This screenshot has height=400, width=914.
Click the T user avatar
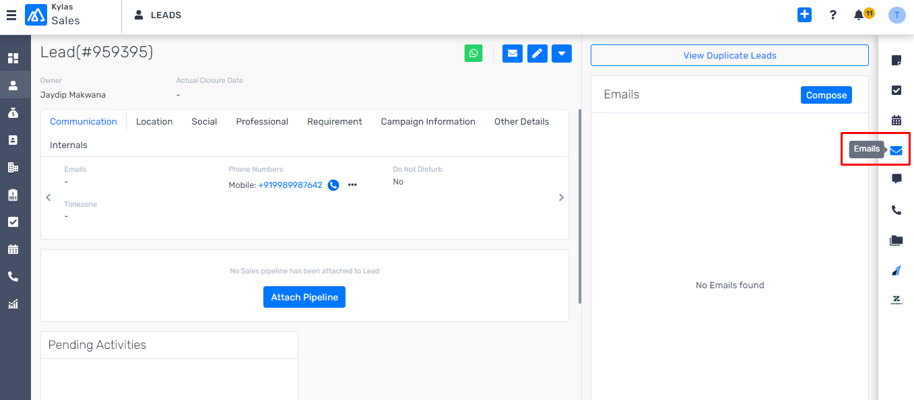pyautogui.click(x=896, y=14)
